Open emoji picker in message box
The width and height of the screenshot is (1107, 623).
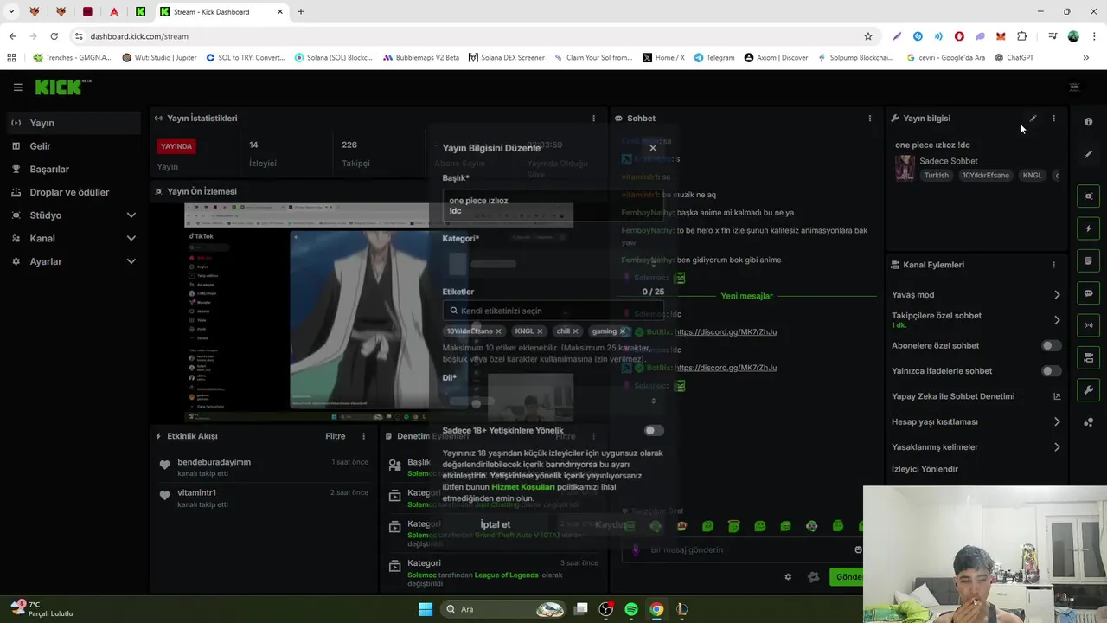(858, 549)
